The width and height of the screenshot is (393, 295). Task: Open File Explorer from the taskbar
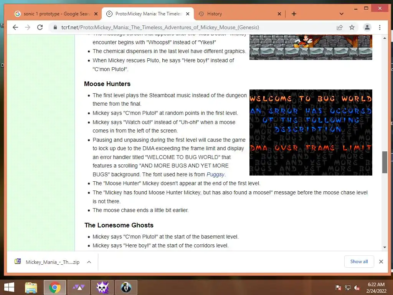[x=31, y=287]
